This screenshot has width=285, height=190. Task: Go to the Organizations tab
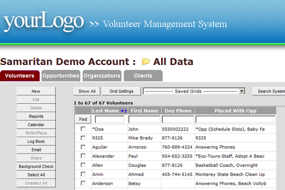(102, 76)
